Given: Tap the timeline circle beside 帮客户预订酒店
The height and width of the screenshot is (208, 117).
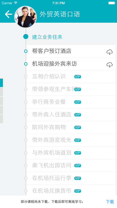Looking at the screenshot, I should coord(26,51).
